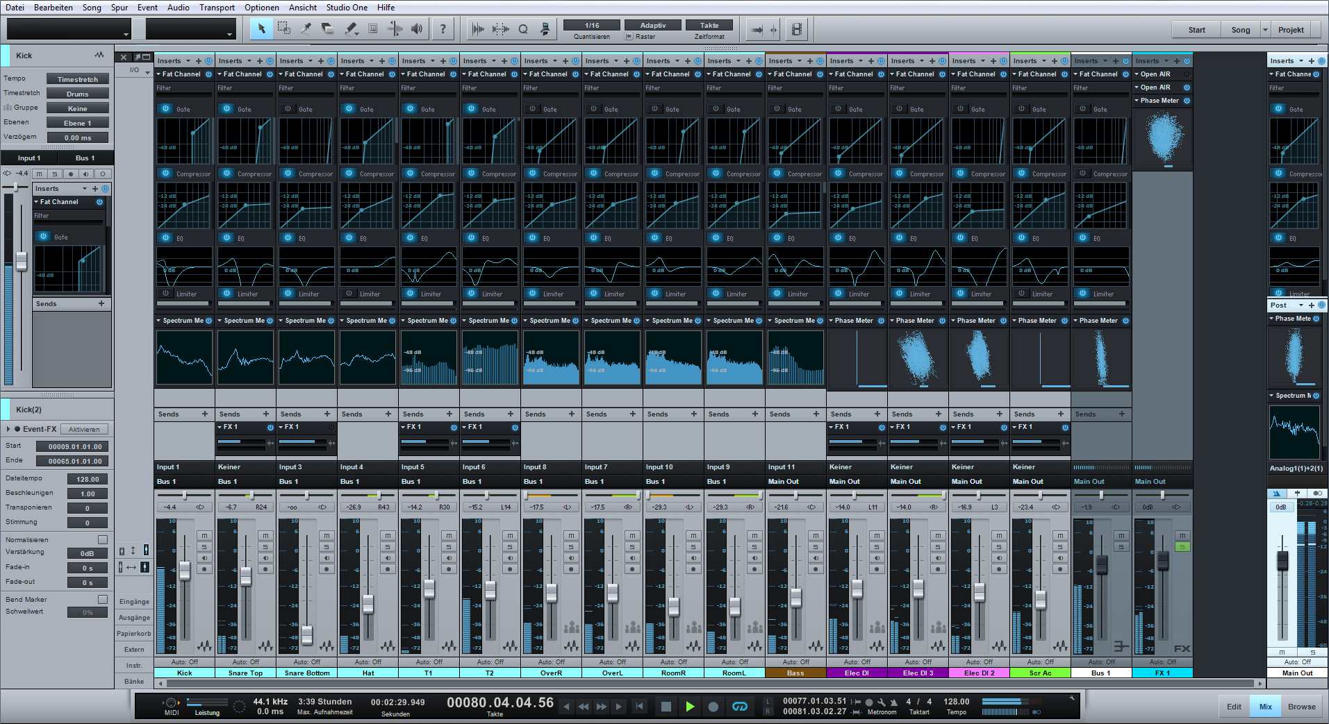1329x724 pixels.
Task: Switch to the Browse view tab
Action: click(x=1301, y=707)
